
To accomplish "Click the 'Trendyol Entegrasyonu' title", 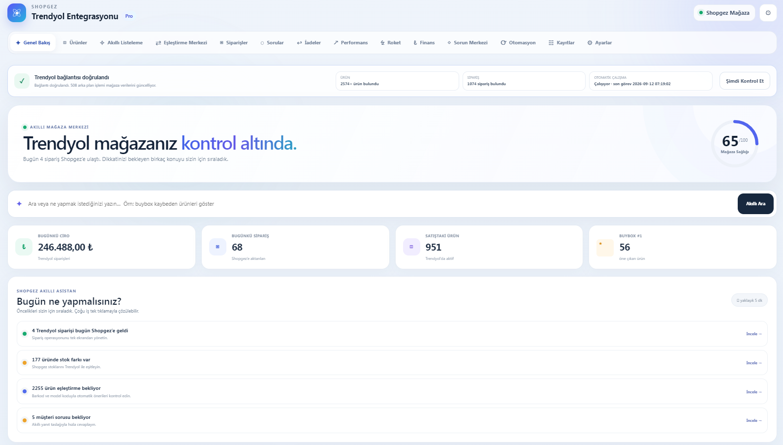I will pos(75,16).
